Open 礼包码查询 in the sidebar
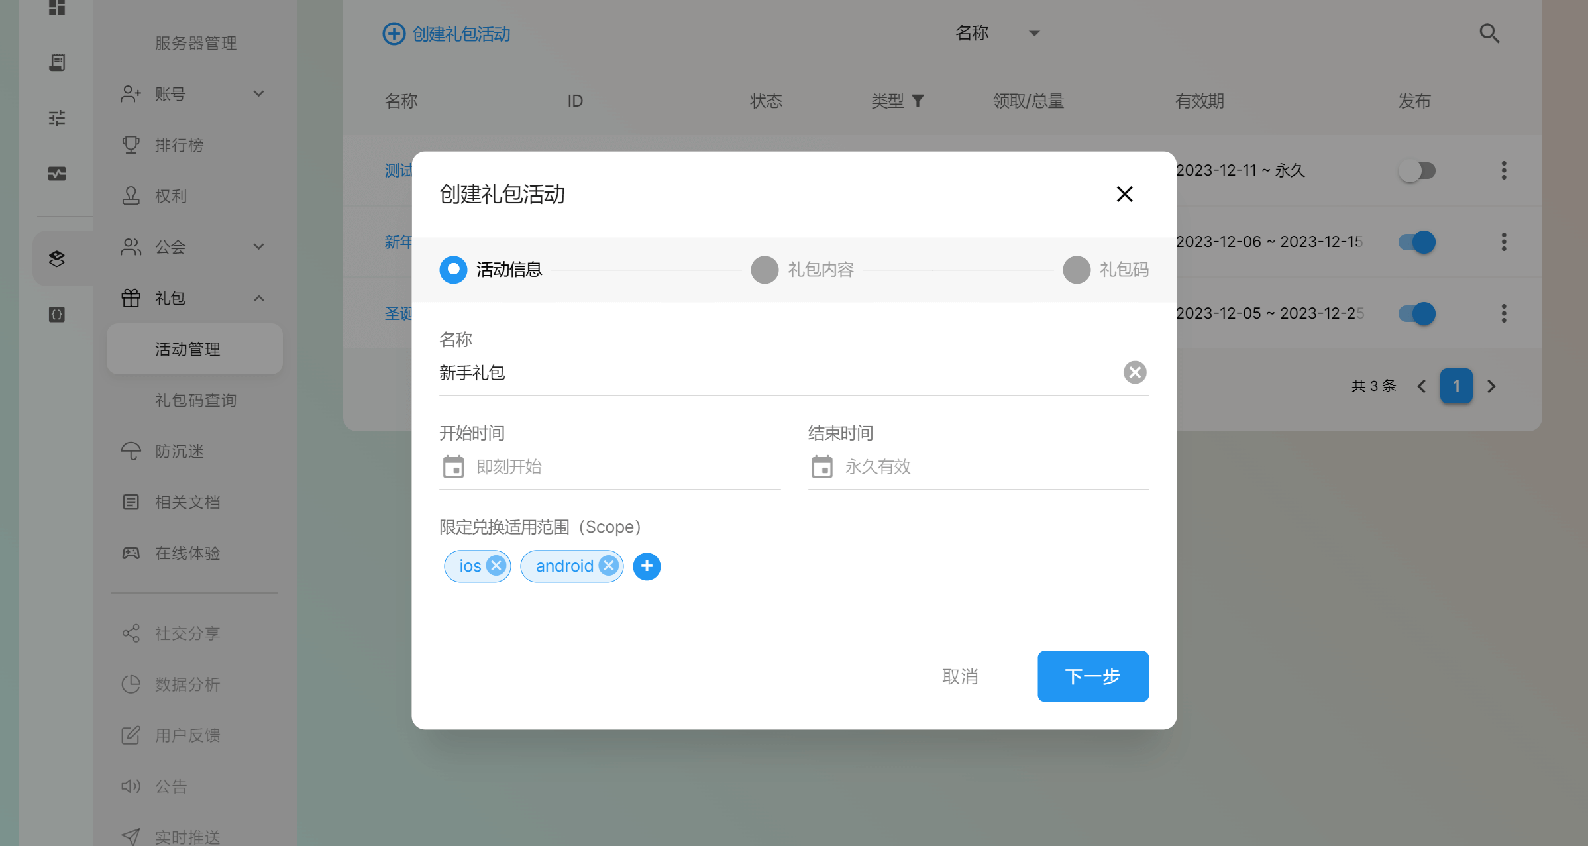 coord(195,400)
